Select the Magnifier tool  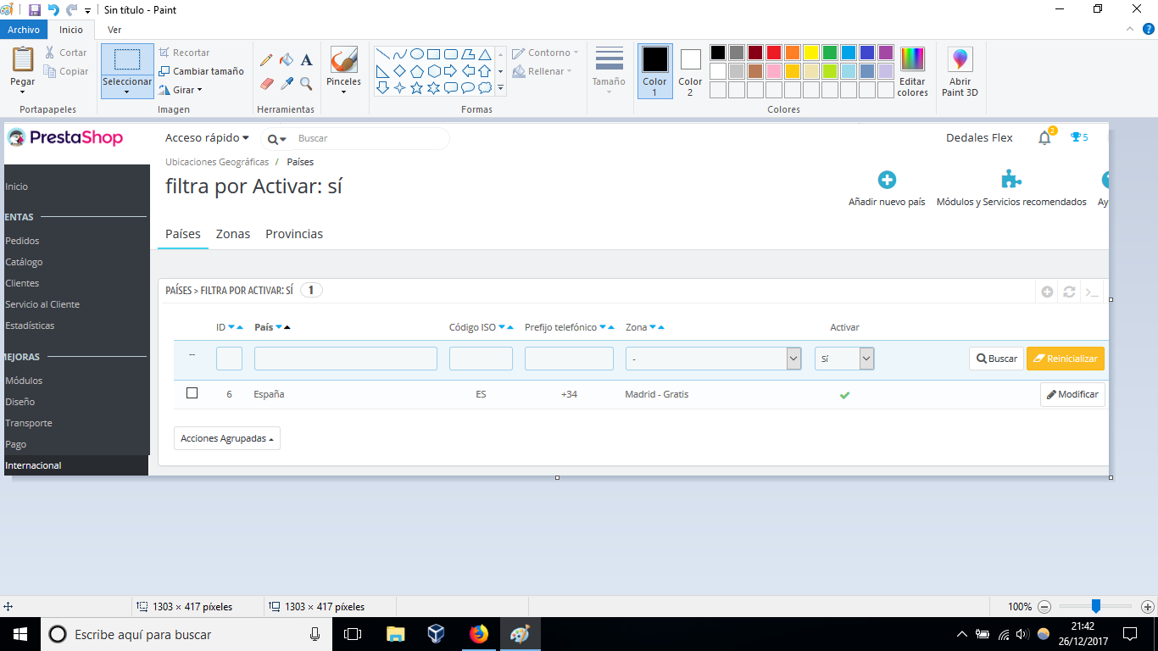coord(307,83)
